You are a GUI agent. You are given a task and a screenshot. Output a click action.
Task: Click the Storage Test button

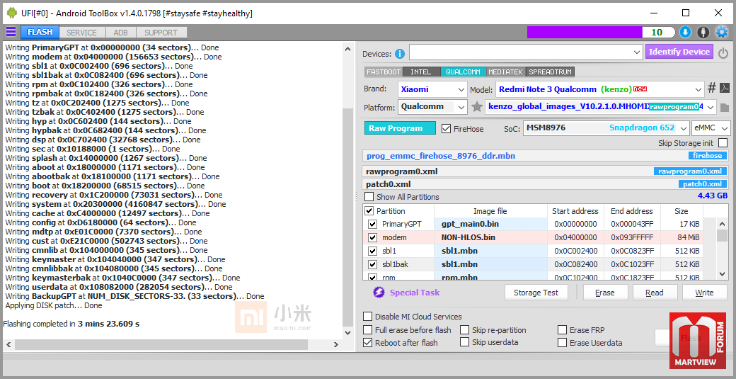tap(536, 293)
